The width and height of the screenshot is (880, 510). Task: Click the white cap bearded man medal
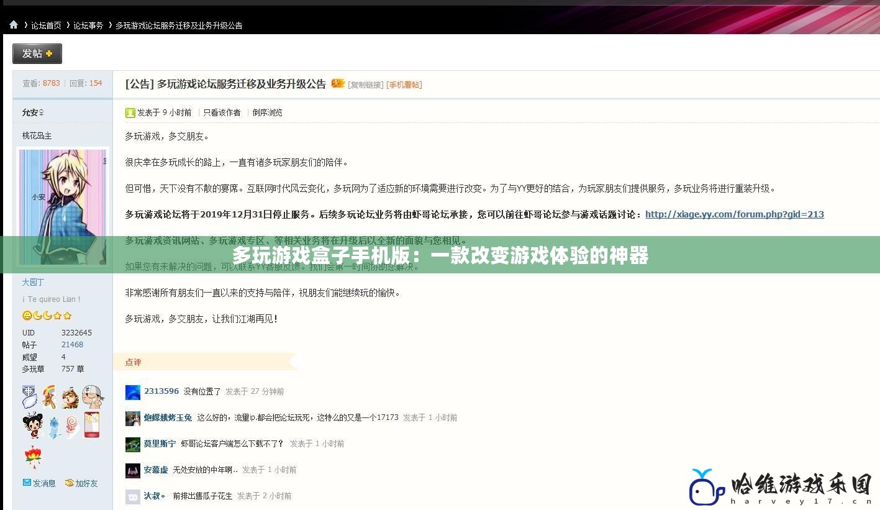[x=92, y=396]
